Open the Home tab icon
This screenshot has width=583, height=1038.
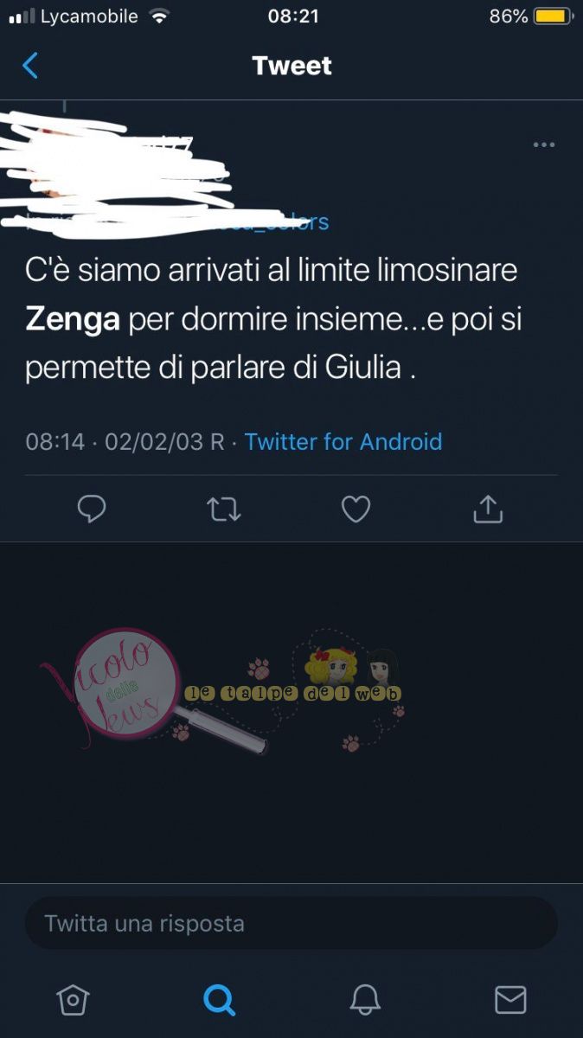74,1000
